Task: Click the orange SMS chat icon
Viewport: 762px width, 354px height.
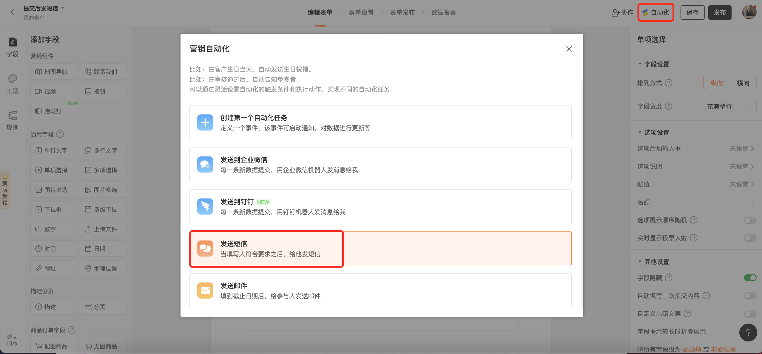Action: (x=205, y=249)
